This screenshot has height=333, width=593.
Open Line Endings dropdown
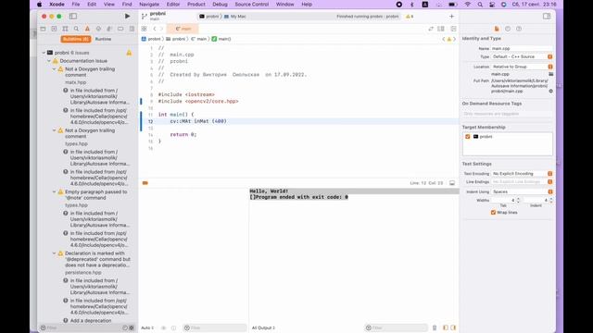point(522,182)
